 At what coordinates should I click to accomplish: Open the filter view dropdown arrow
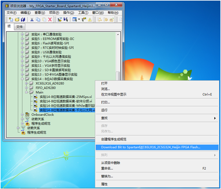79,20
